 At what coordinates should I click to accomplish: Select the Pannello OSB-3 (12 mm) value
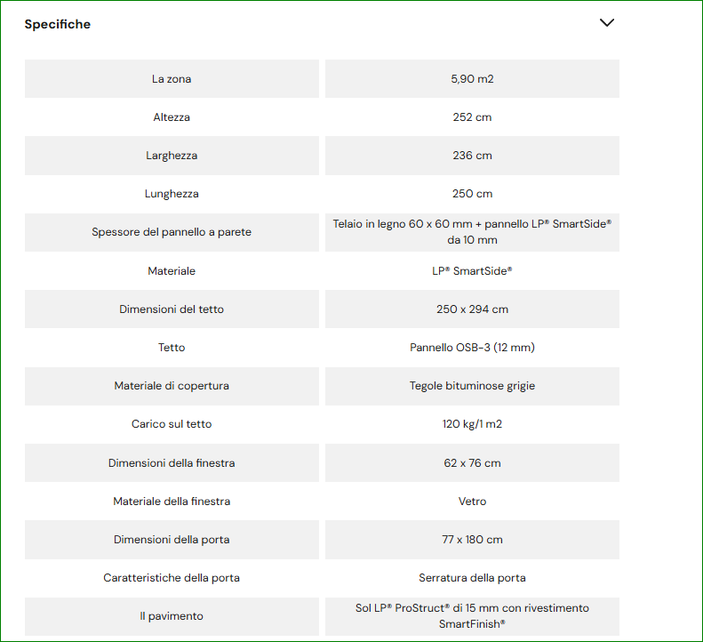pos(472,348)
